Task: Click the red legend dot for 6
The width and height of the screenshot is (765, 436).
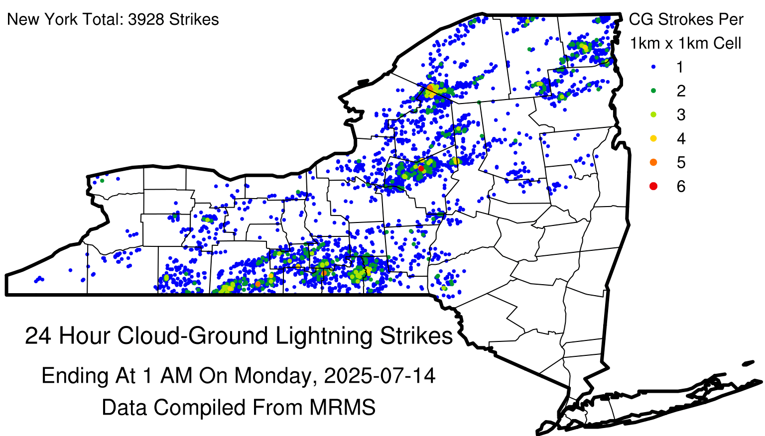Action: 653,186
